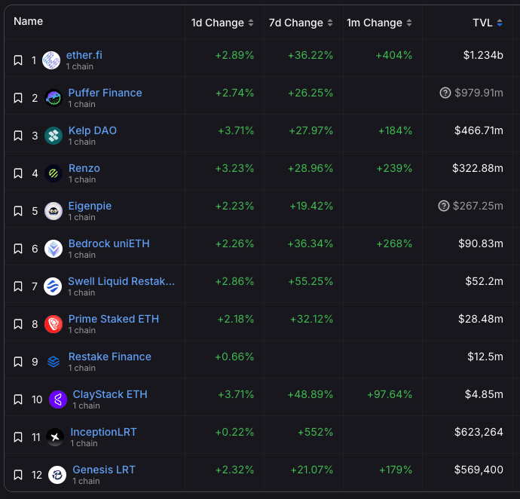Open the Restake Finance protocol link
This screenshot has height=499, width=520.
(109, 357)
